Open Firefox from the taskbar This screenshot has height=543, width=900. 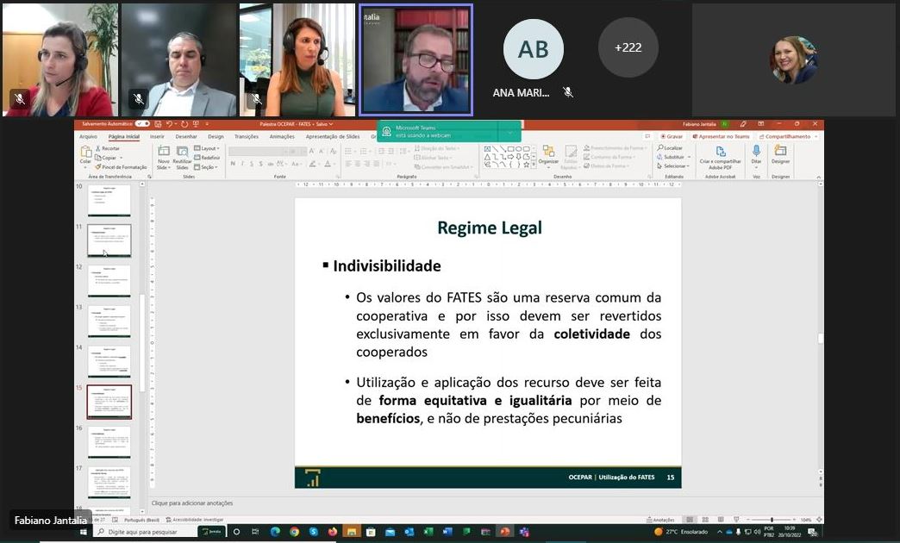pos(333,532)
